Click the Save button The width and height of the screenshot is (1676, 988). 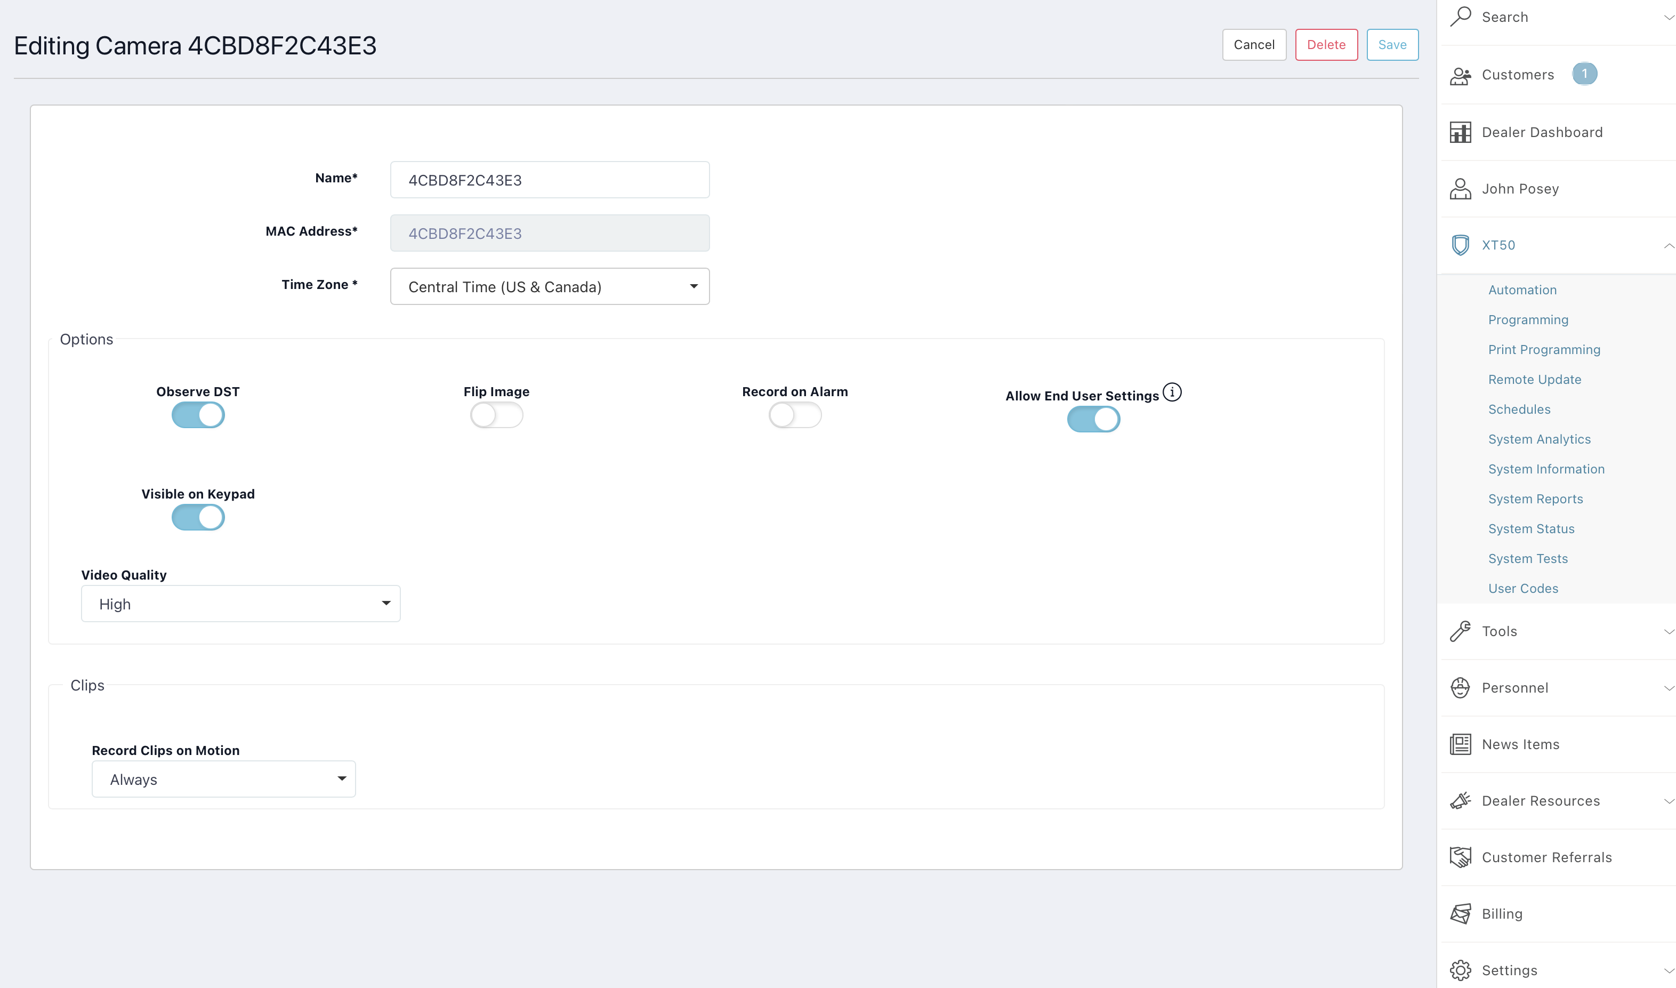1392,45
